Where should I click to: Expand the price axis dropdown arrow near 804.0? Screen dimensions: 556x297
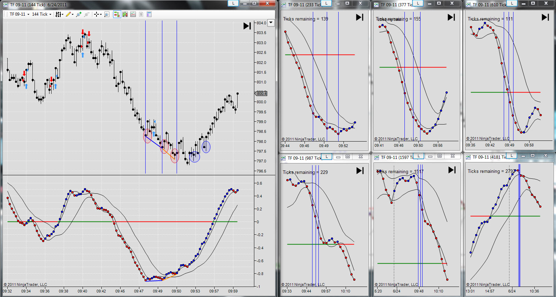coord(271,23)
